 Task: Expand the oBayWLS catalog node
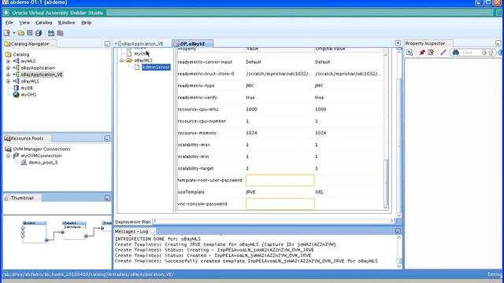(x=8, y=81)
